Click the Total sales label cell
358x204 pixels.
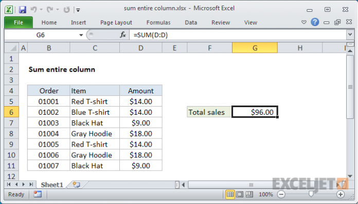point(209,112)
